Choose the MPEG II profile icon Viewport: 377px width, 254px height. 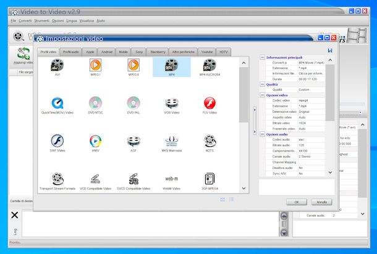[133, 65]
